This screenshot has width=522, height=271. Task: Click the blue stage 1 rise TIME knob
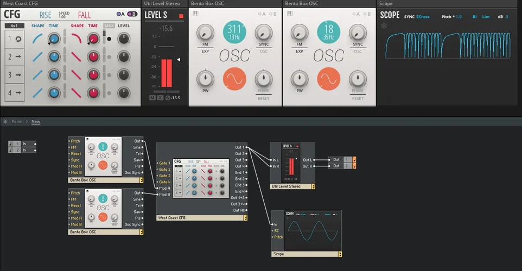coord(54,38)
